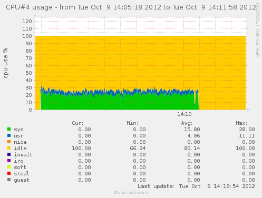Click the Last update timestamp text
Screen dimensions: 262x198
[196, 186]
